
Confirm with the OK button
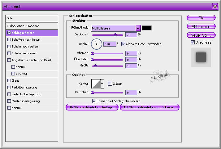pos(201,18)
